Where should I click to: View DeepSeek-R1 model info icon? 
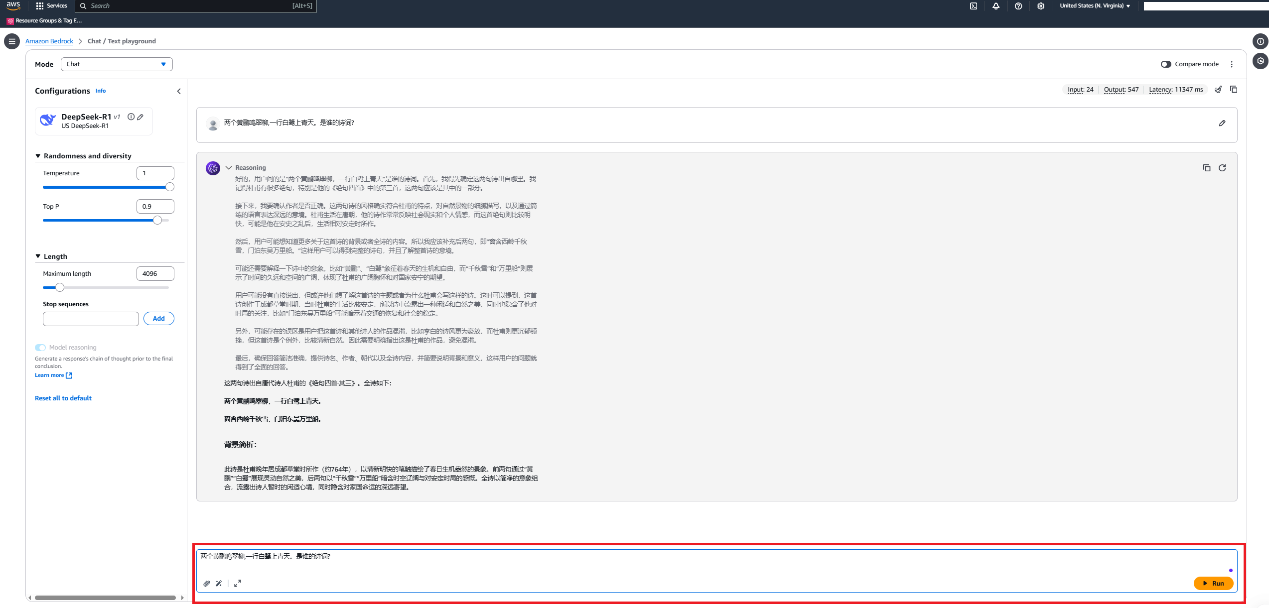(131, 117)
